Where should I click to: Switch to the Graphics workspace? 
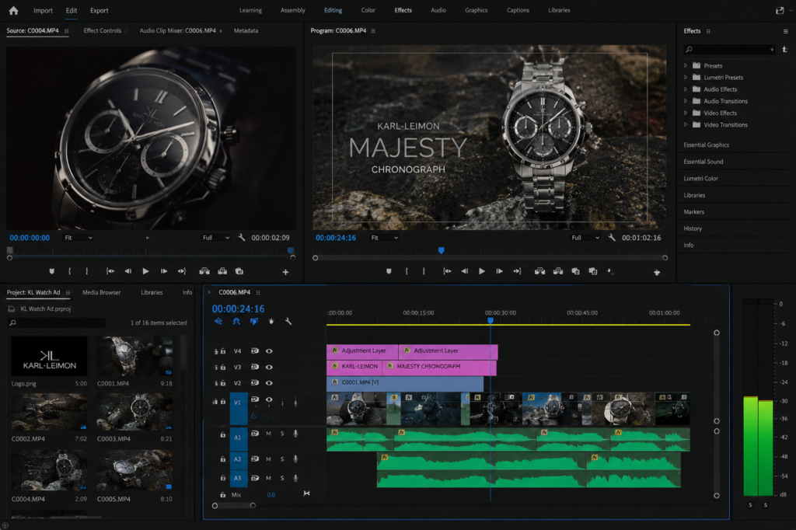pos(477,10)
